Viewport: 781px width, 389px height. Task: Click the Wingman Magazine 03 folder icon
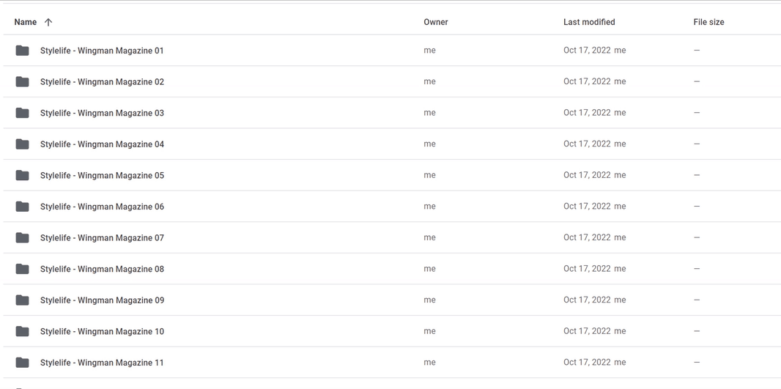point(23,113)
